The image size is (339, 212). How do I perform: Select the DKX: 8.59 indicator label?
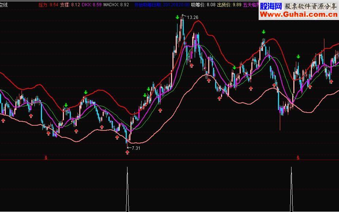92,4
